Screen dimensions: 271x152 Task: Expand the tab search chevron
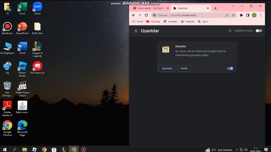[232, 6]
